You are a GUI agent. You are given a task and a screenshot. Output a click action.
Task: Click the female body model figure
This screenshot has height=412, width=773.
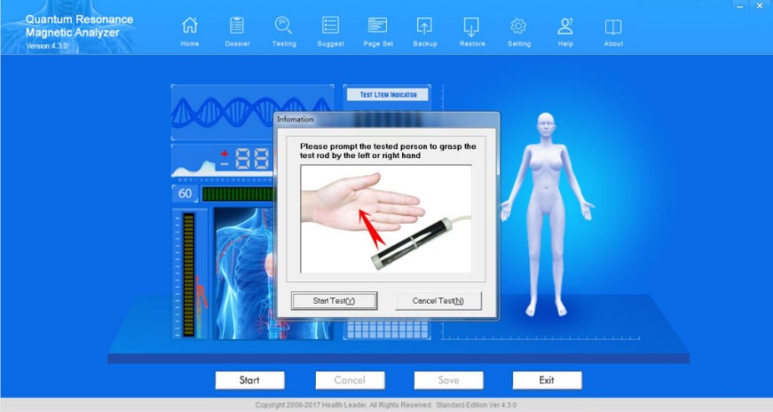click(x=546, y=213)
